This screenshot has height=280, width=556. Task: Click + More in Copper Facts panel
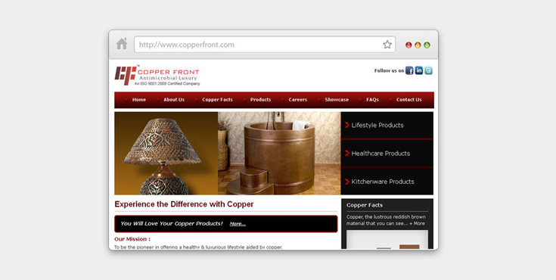pos(417,223)
